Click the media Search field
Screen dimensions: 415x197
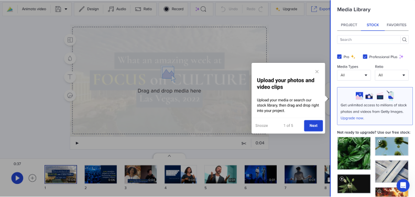pyautogui.click(x=369, y=40)
